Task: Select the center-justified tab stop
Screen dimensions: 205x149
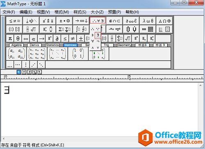Action: point(24,72)
